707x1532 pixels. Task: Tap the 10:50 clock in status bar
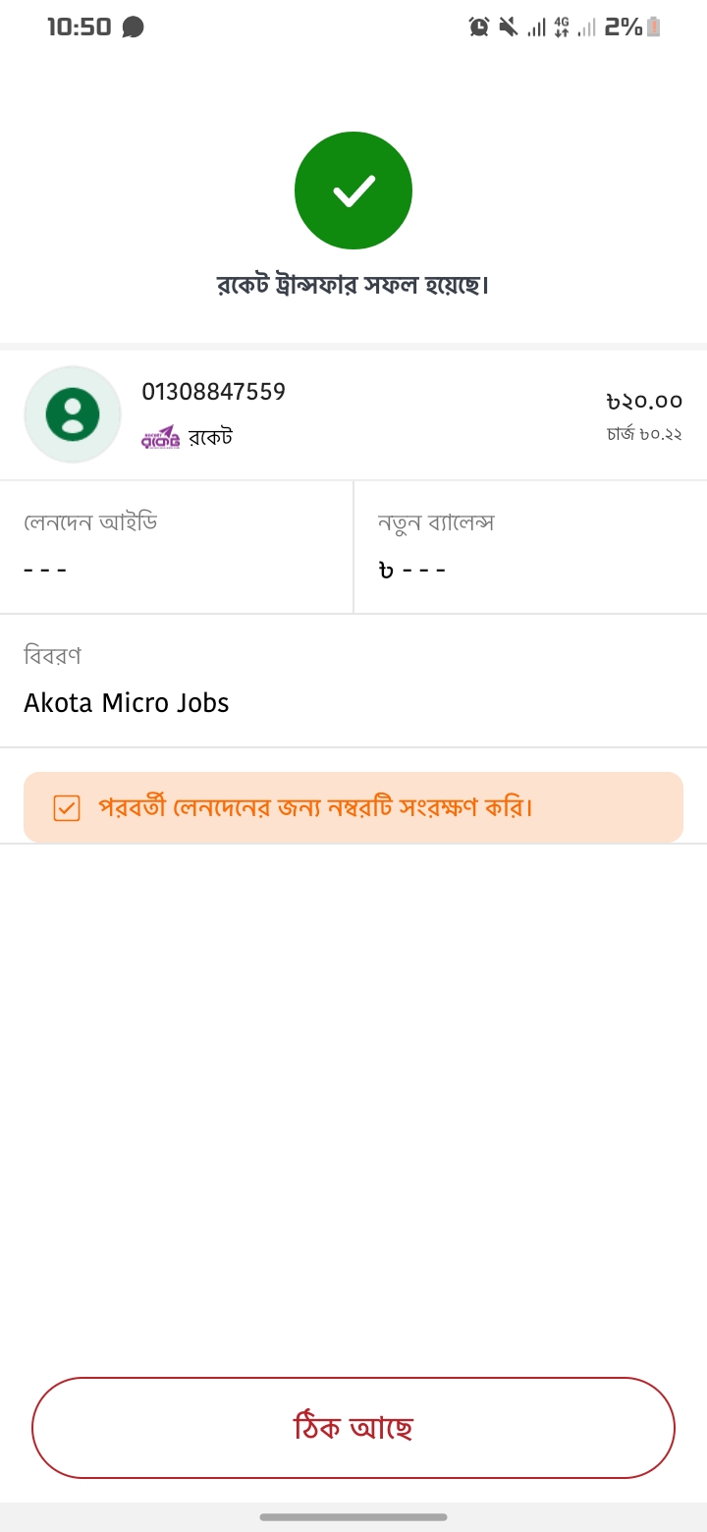click(x=80, y=27)
